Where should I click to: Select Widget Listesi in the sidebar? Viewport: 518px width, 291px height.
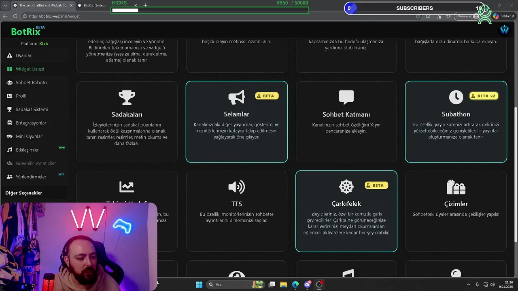[30, 69]
